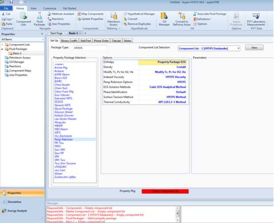Select Petroleum Assays in the tree
Viewport: 274px width, 223px height.
click(20, 58)
